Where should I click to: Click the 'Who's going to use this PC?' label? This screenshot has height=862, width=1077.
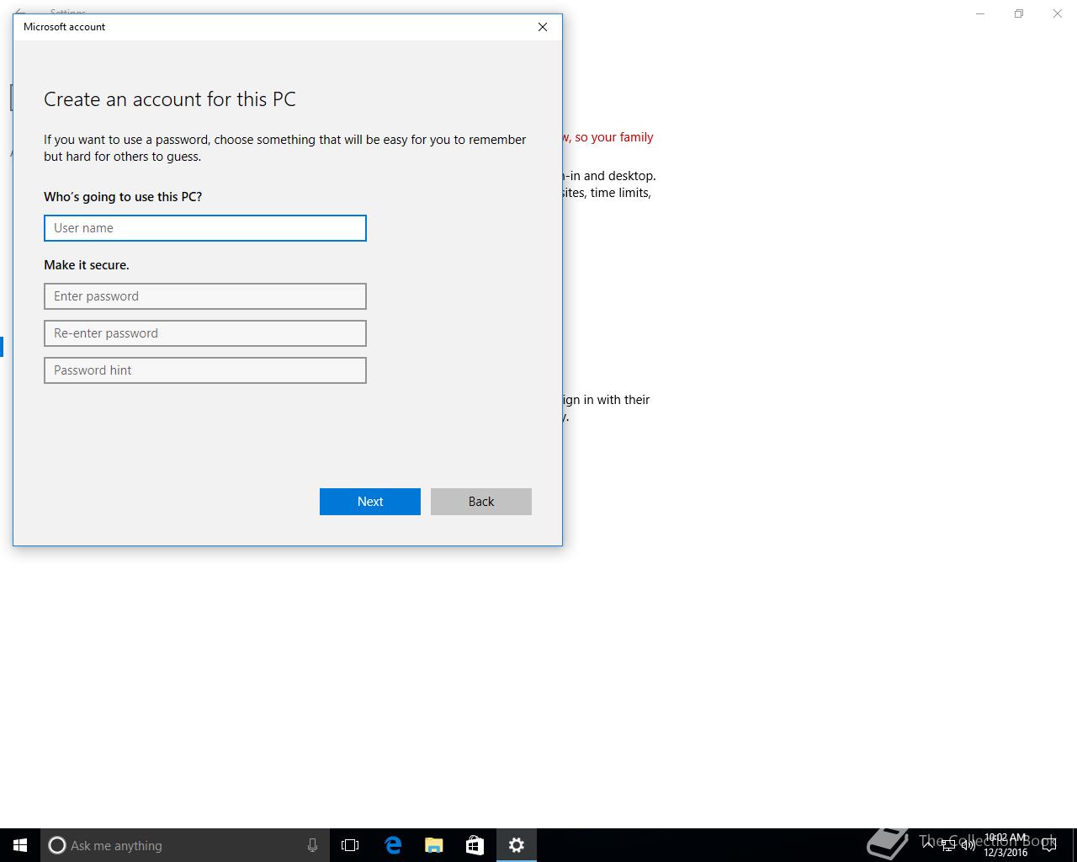tap(123, 197)
